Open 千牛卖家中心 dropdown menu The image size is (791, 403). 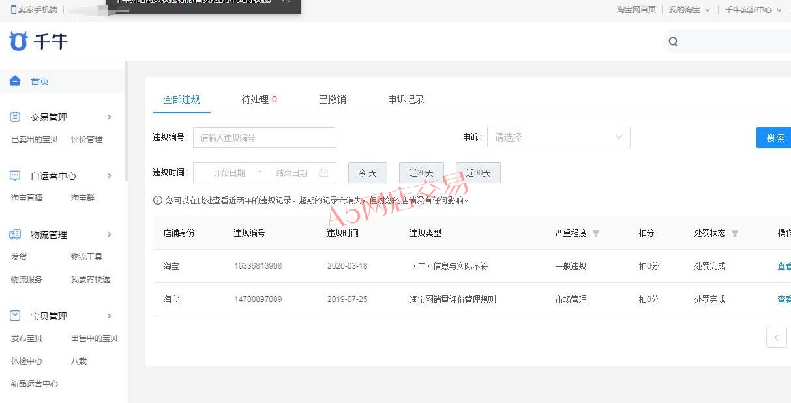[753, 10]
